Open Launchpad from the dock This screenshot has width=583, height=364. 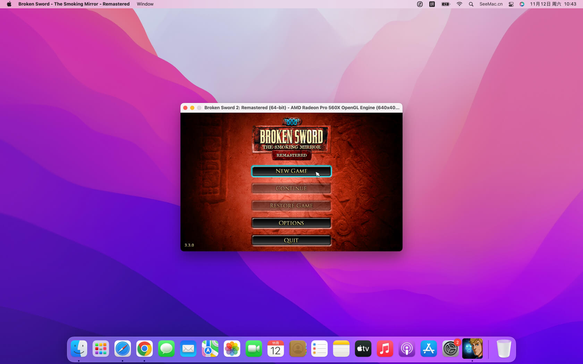pos(101,349)
